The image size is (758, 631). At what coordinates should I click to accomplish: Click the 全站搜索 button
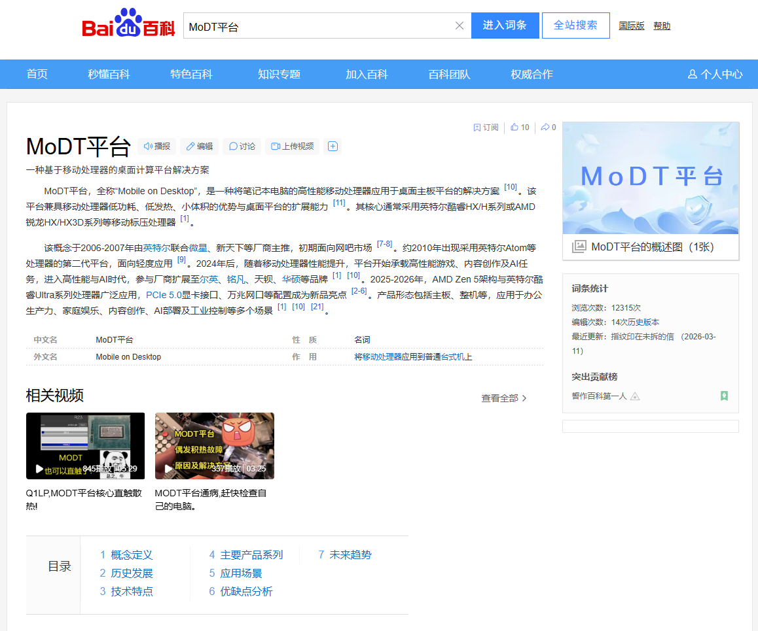point(575,26)
